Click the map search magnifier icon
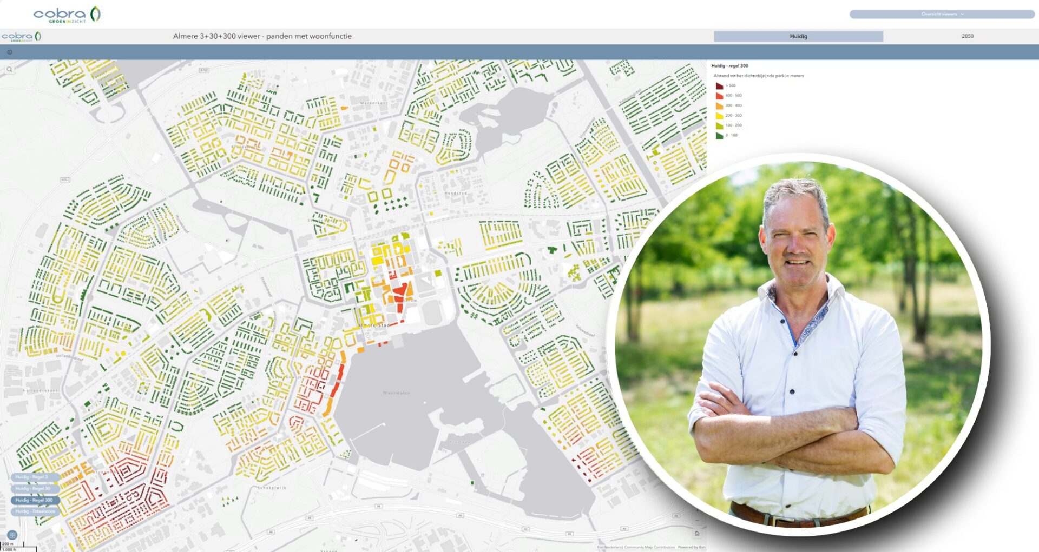The width and height of the screenshot is (1039, 552). [x=9, y=69]
